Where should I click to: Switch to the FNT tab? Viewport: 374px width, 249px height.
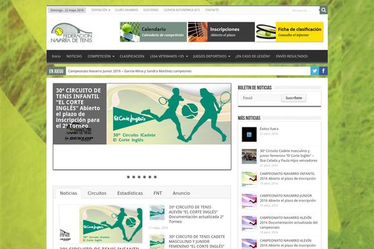158,193
